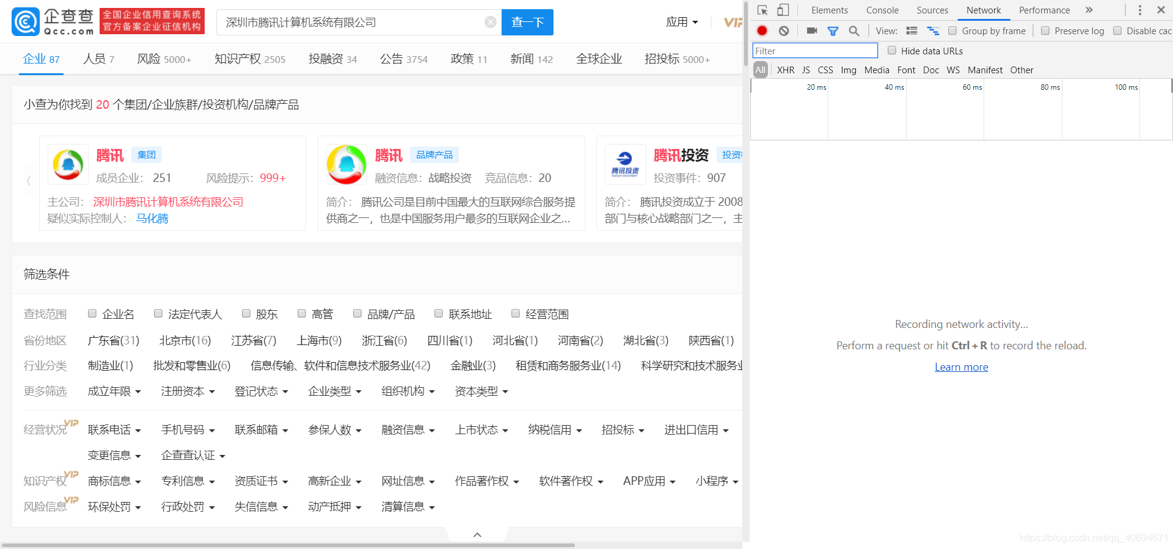Check the 经营范围 checkbox

516,313
